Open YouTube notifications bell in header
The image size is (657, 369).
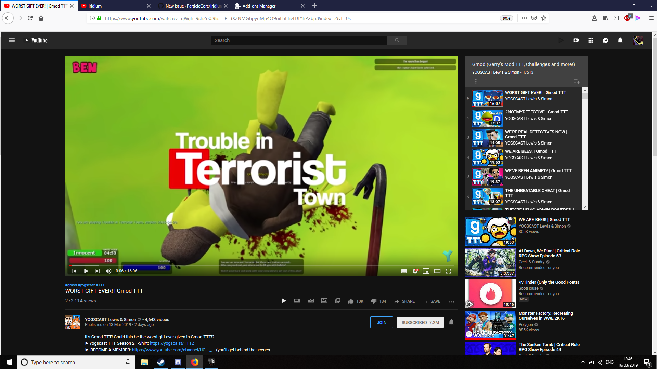[x=620, y=40]
